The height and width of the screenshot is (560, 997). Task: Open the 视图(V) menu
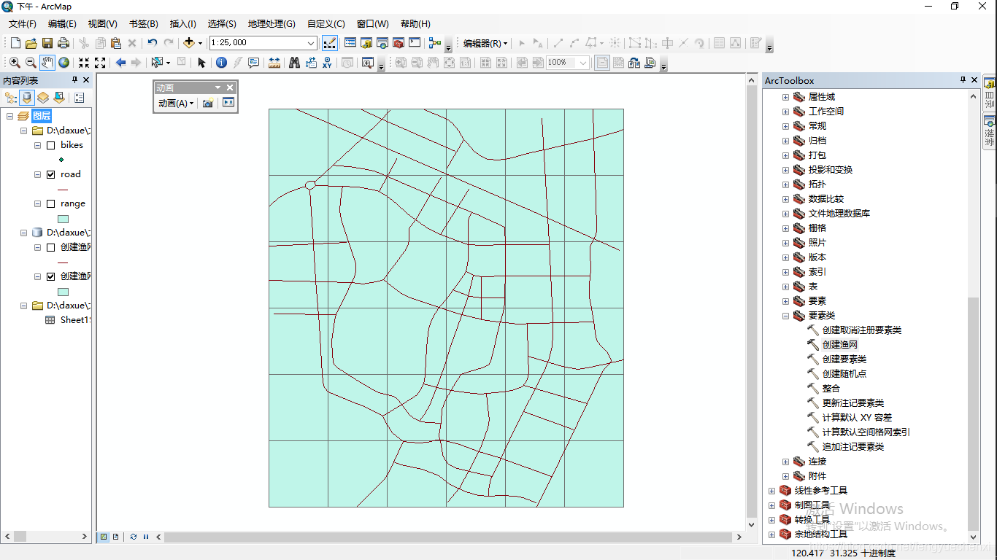coord(102,24)
